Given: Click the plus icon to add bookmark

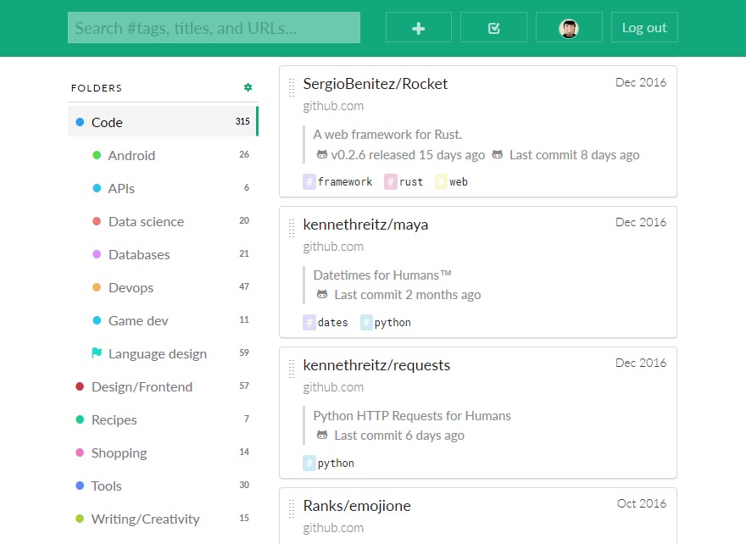Looking at the screenshot, I should tap(418, 28).
